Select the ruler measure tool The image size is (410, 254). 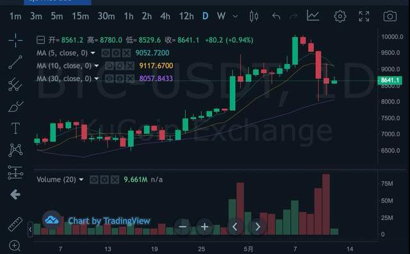pos(15,224)
